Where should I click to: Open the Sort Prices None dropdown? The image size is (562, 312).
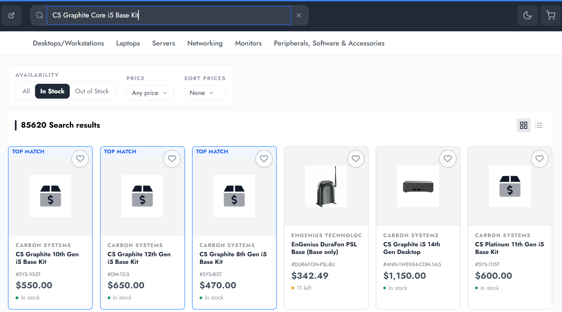pyautogui.click(x=205, y=93)
